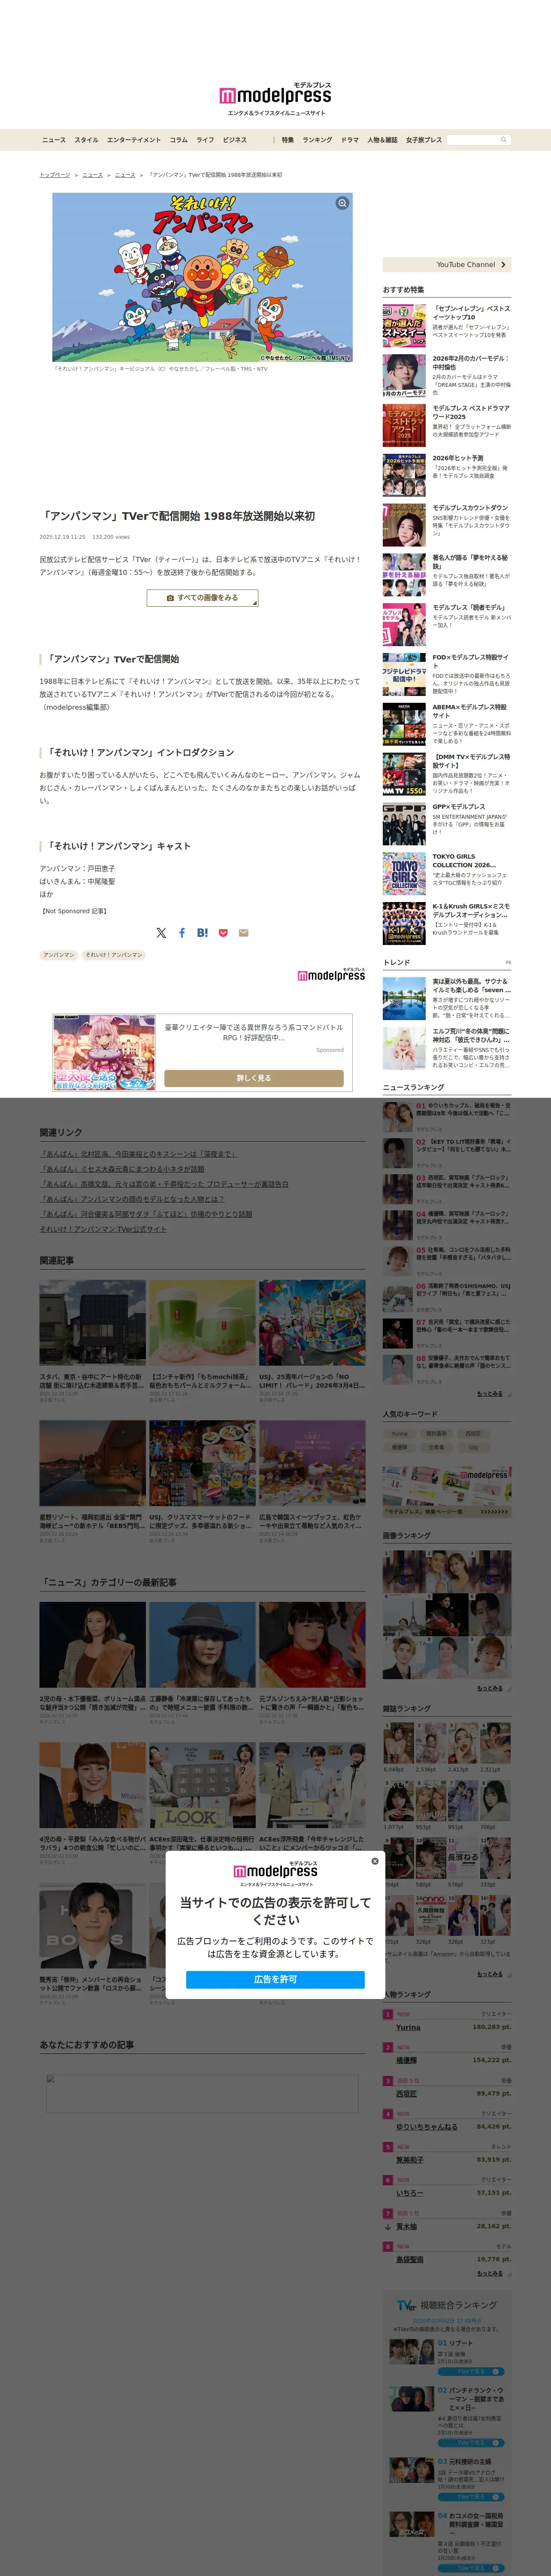Open K-1&Krush GIRLS audition feature
Viewport: 551px width, 2576px height.
447,923
